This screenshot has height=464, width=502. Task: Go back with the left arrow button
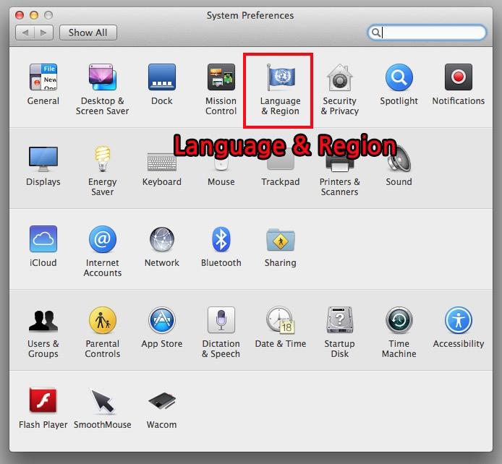(x=25, y=33)
